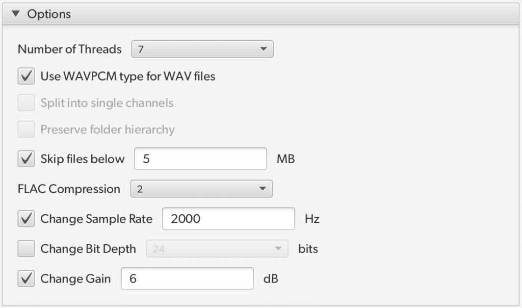522x308 pixels.
Task: Tick the Split into single channels checkbox
Action: 26,103
